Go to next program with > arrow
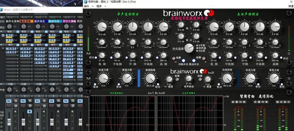The width and height of the screenshot is (294, 131). click(105, 6)
